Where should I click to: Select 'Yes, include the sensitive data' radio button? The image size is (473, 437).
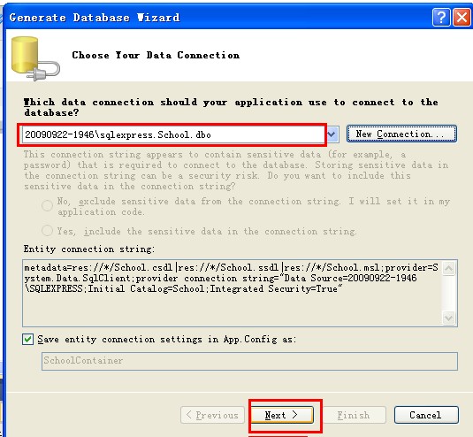pyautogui.click(x=47, y=231)
